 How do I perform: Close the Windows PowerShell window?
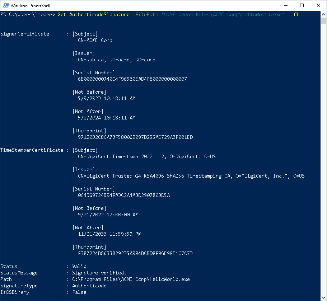(318, 5)
